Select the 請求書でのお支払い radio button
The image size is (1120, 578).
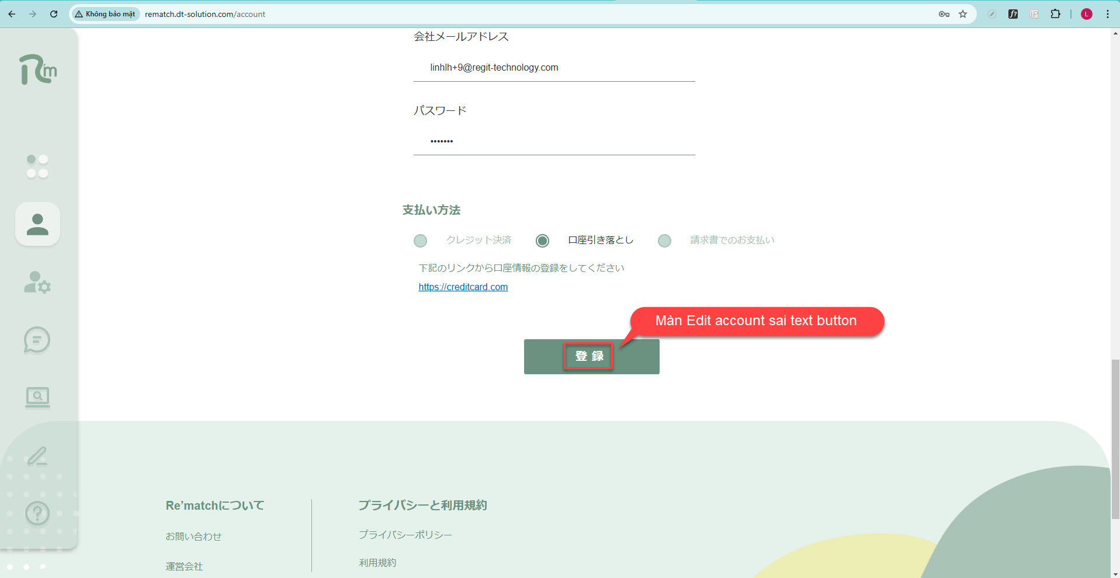coord(664,241)
